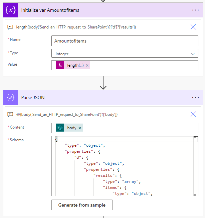The height and width of the screenshot is (218, 205).
Task: Click comment icon in Parse JSON card
Action: [10, 115]
